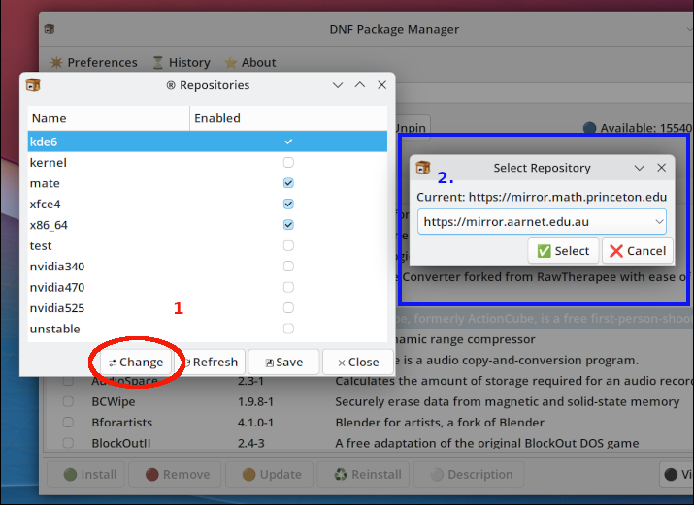The width and height of the screenshot is (694, 505).
Task: Click the Change button in Repositories dialog
Action: [135, 362]
